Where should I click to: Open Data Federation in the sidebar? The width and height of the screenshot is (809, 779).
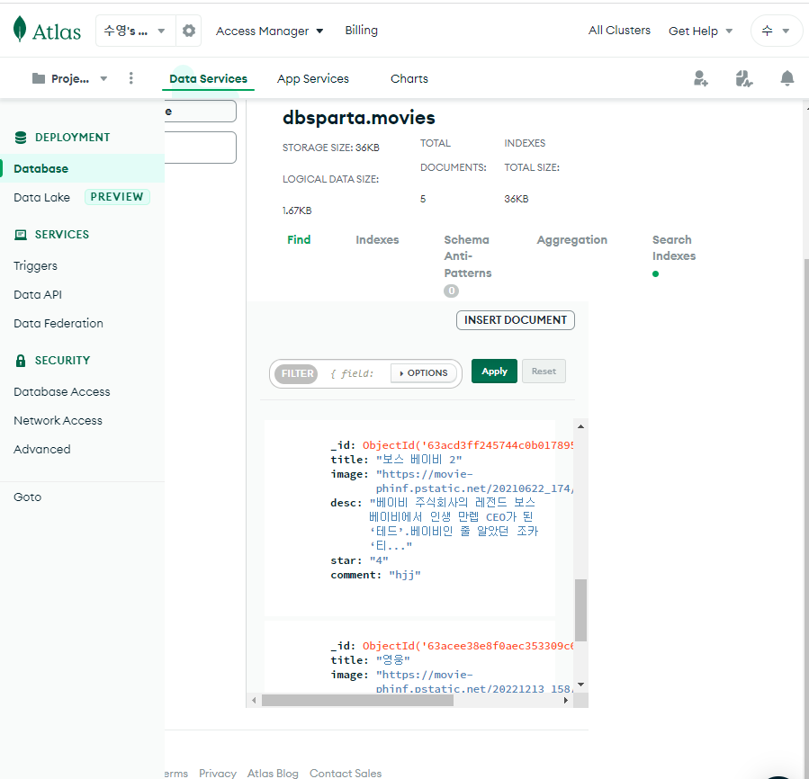coord(58,323)
